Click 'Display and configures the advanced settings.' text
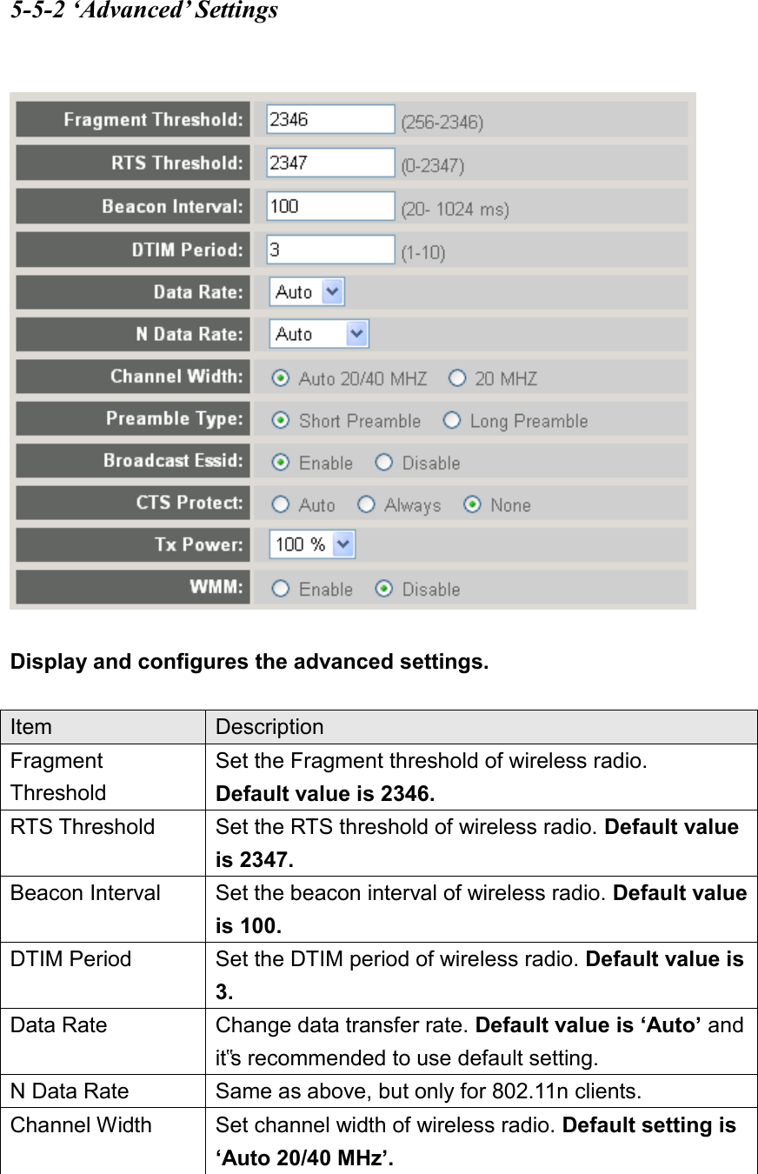758x1174 pixels. pos(249,662)
